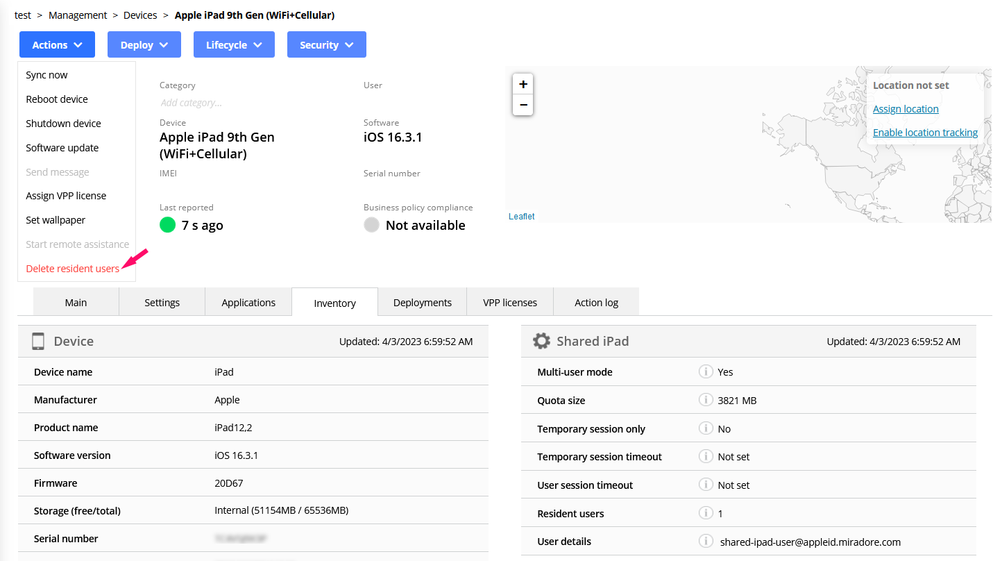The width and height of the screenshot is (993, 561).
Task: Switch to the Main tab
Action: click(x=76, y=302)
